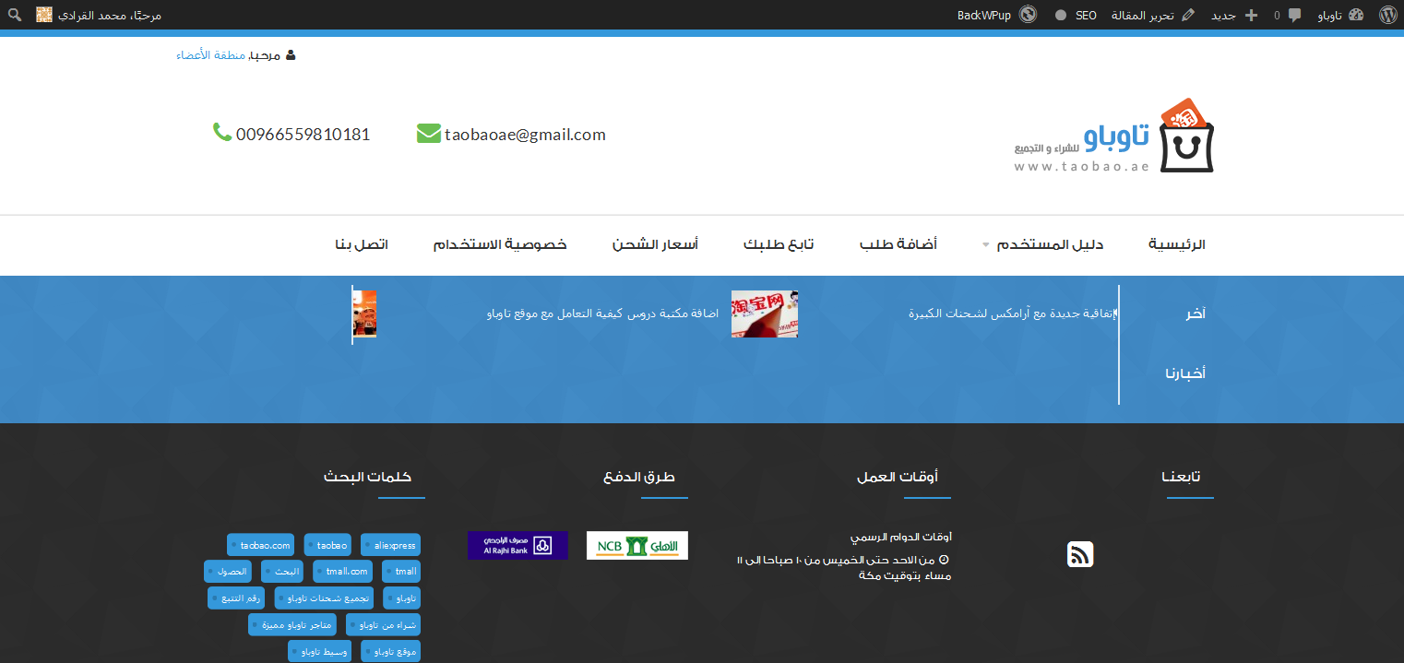1404x663 pixels.
Task: Open the أضافة طلب menu item
Action: tap(898, 244)
